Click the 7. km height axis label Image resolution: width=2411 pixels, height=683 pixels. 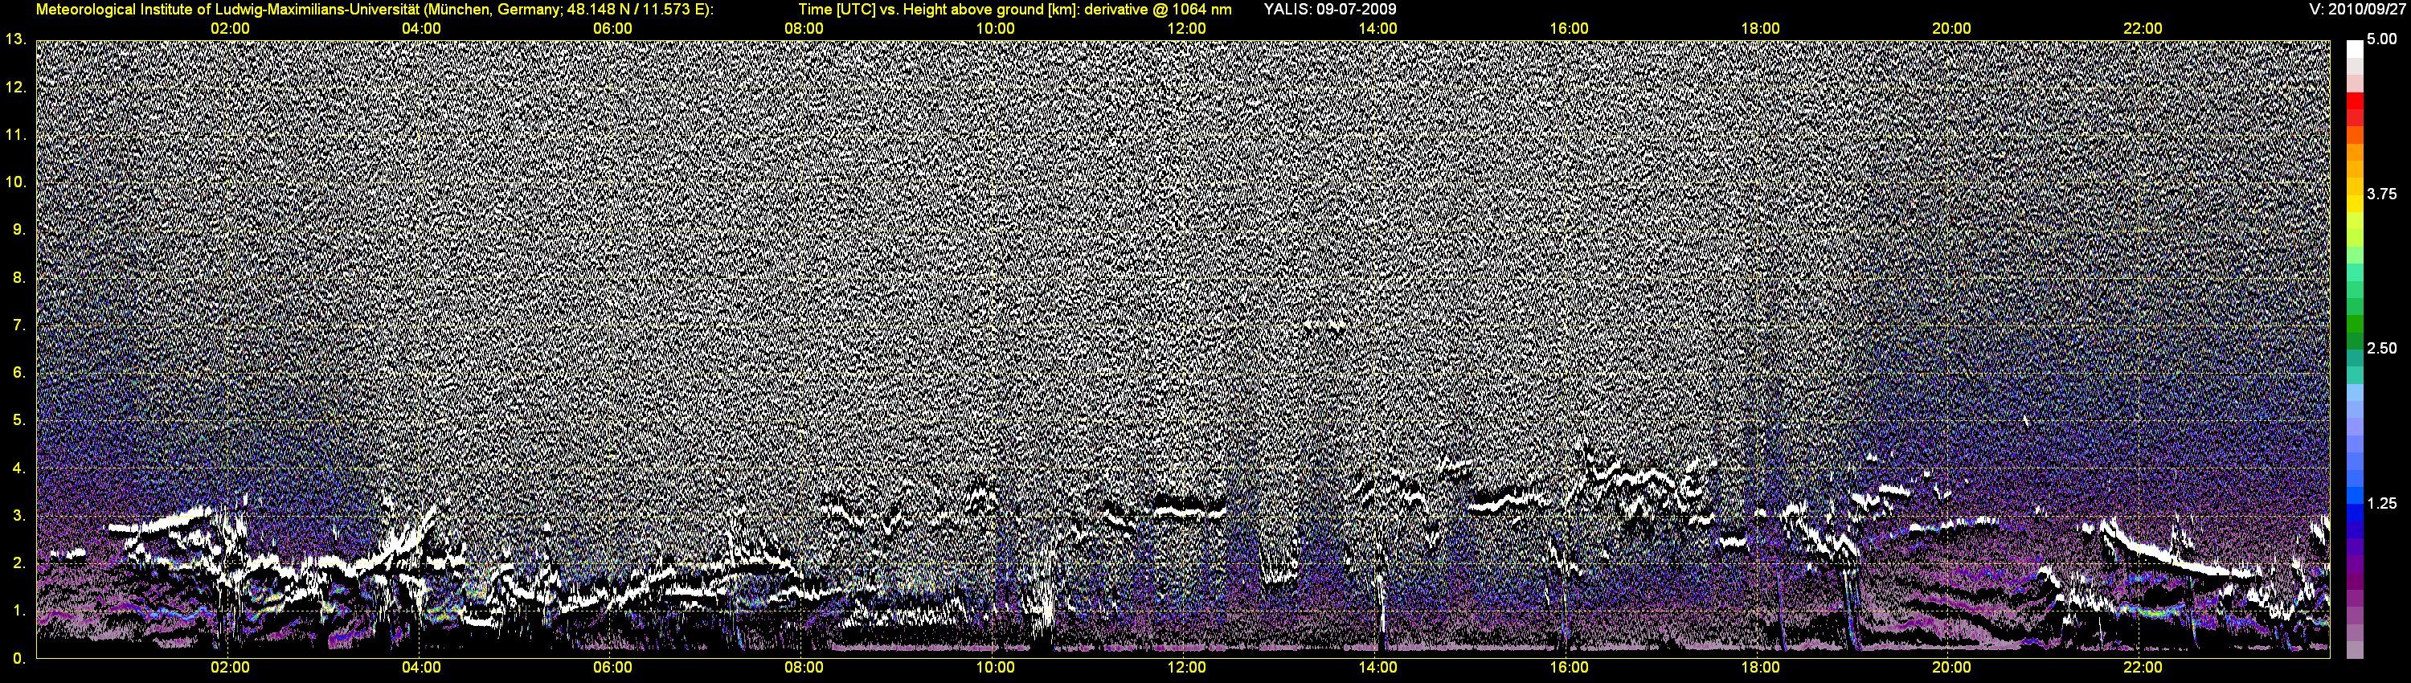pyautogui.click(x=18, y=325)
